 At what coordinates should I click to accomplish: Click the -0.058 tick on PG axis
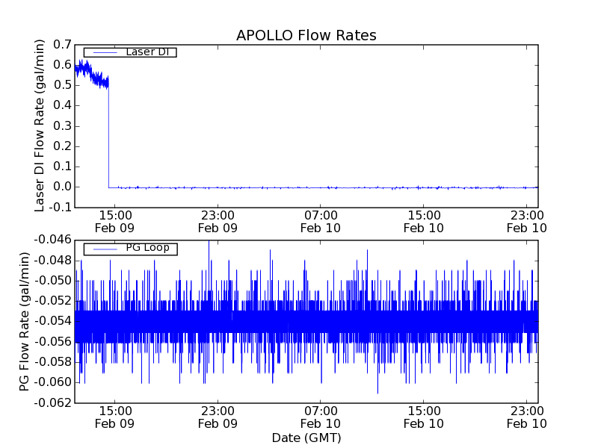point(53,362)
